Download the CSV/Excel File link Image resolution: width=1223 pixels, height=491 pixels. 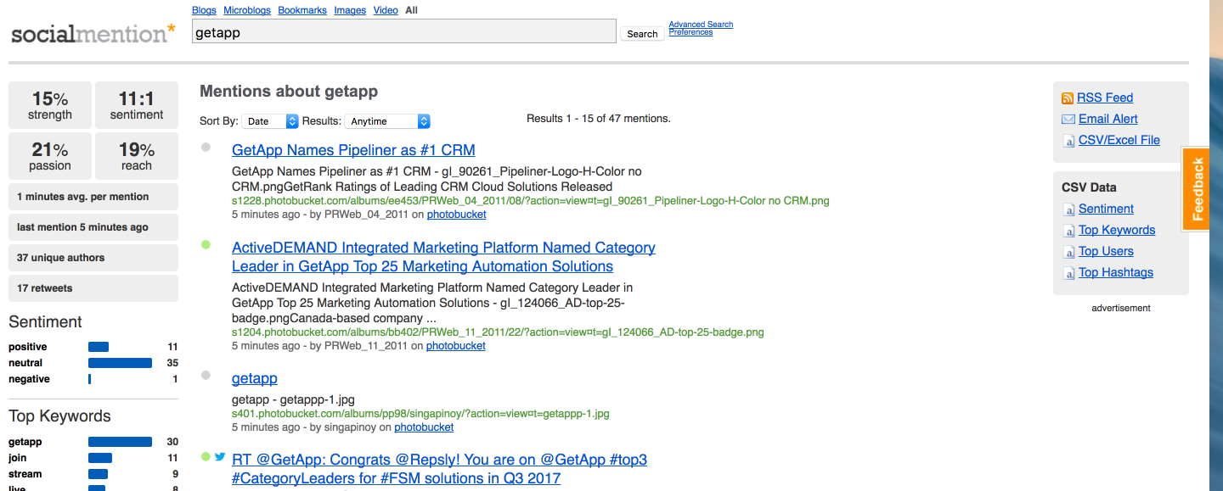click(1119, 140)
